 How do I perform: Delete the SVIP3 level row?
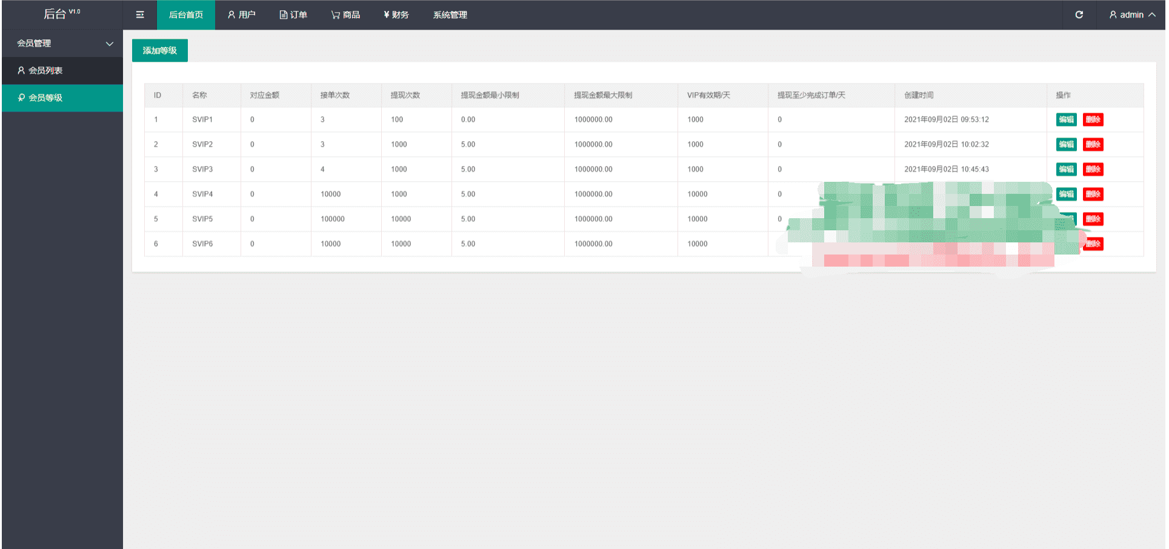[1093, 170]
